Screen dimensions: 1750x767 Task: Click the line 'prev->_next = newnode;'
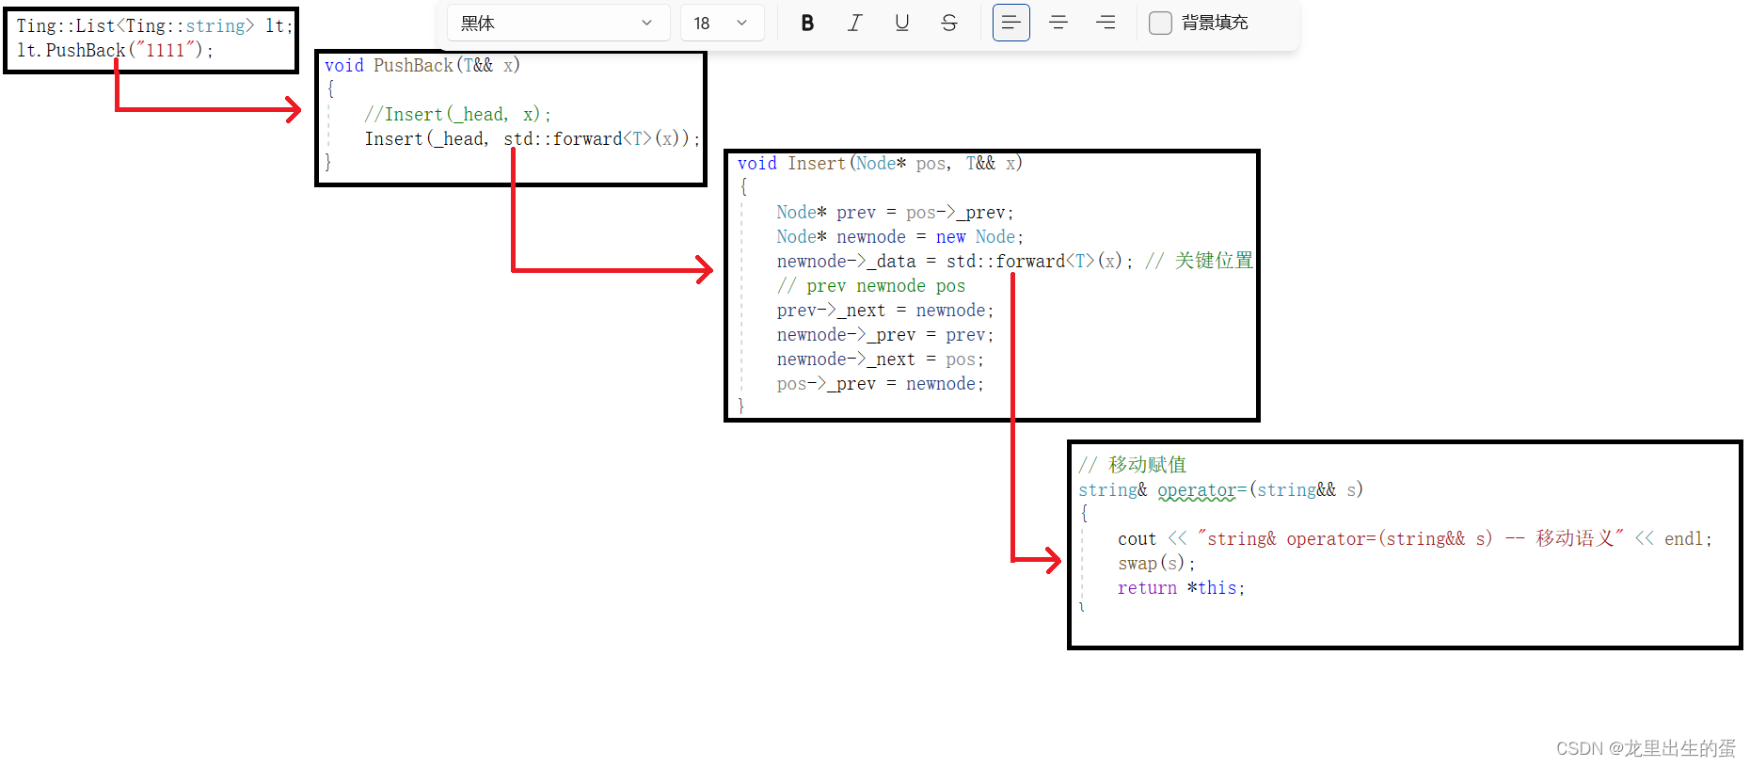884,311
